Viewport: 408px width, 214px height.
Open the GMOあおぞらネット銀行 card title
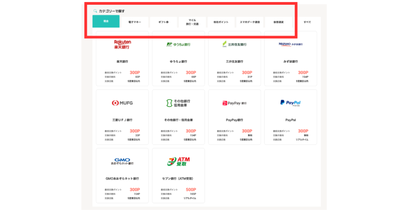point(122,179)
